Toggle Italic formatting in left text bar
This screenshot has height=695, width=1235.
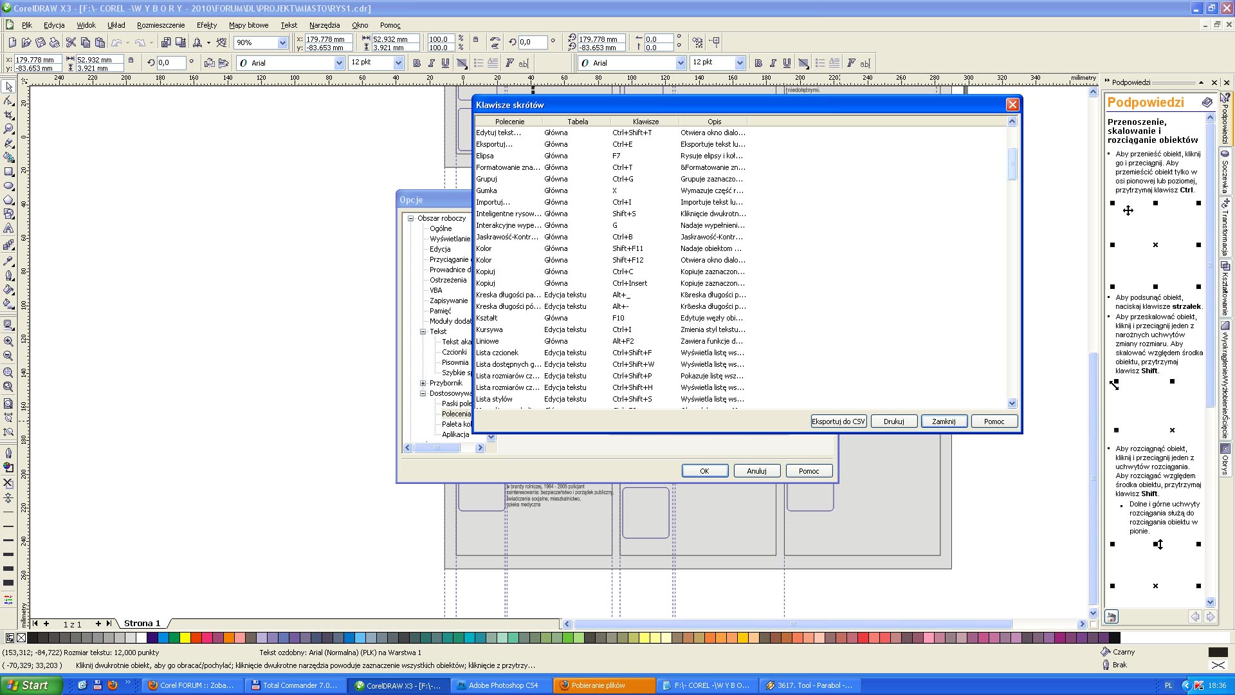431,63
